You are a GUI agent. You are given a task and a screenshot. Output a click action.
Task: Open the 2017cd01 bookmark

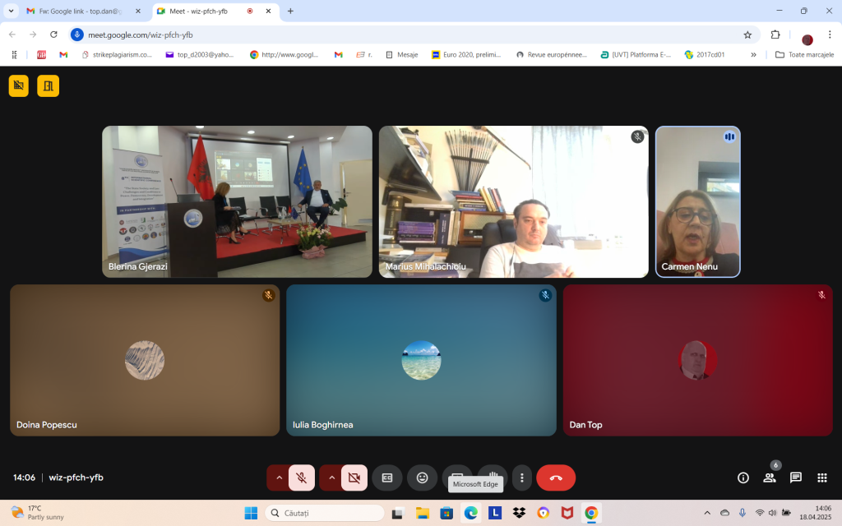(705, 55)
